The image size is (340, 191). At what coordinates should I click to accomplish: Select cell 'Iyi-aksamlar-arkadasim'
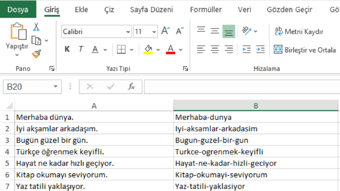pos(256,128)
